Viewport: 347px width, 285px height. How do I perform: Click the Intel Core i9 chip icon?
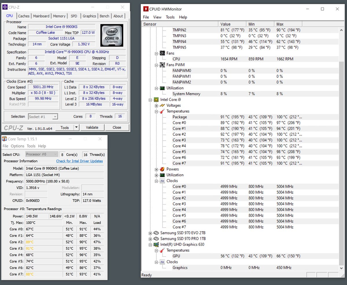click(x=156, y=100)
